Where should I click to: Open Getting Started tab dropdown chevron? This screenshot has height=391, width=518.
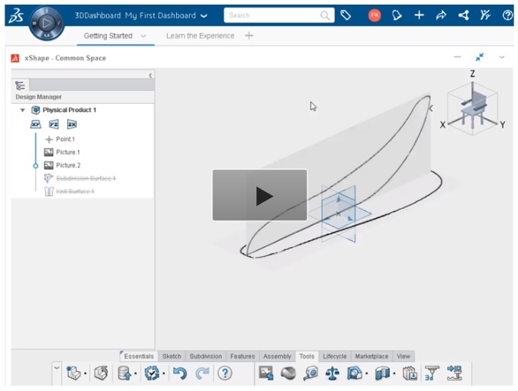tap(143, 36)
